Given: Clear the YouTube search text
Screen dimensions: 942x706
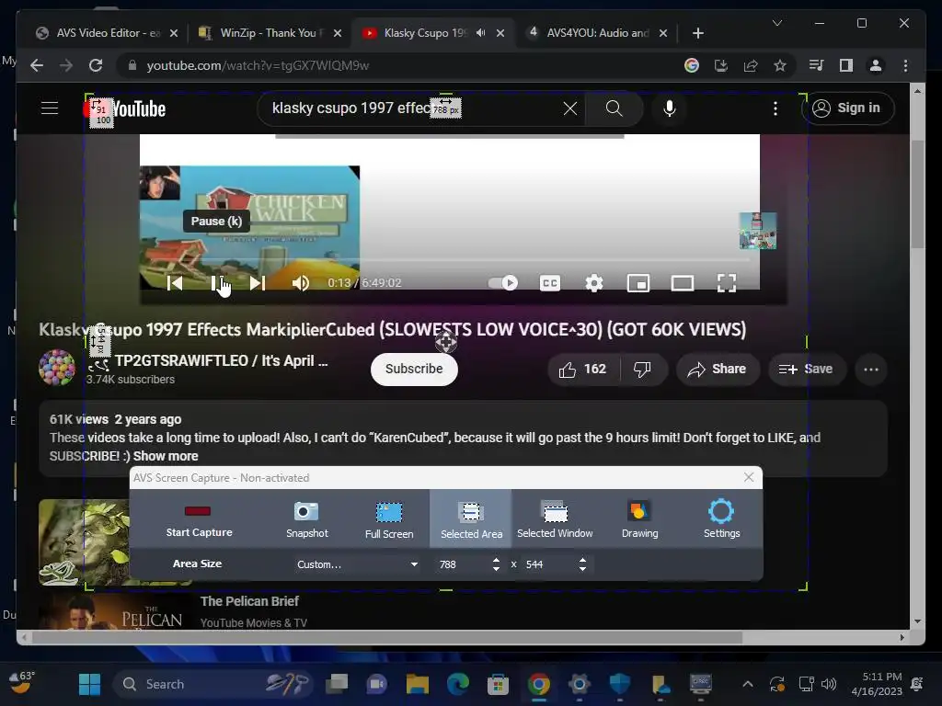Looking at the screenshot, I should [x=569, y=108].
